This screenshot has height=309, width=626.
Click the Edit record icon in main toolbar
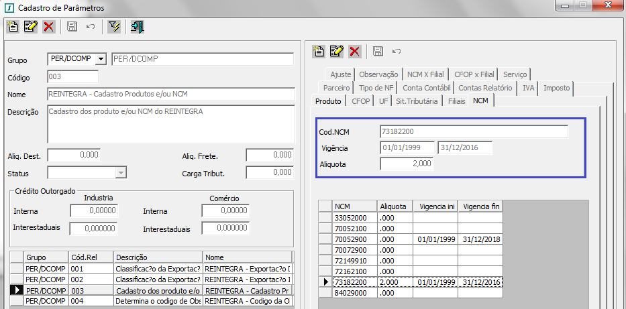click(x=30, y=27)
